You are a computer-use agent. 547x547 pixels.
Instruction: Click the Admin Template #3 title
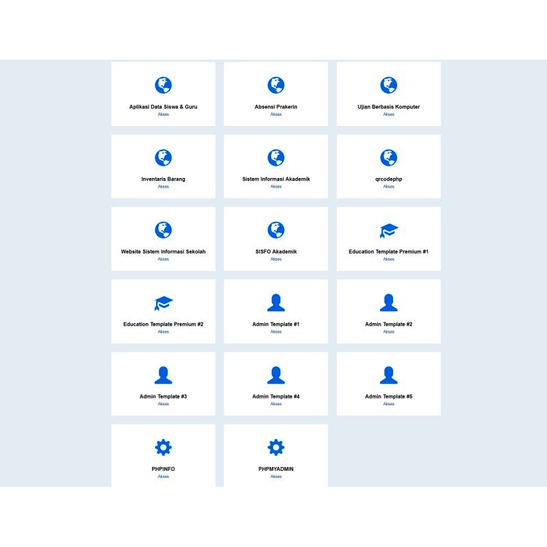click(x=163, y=396)
